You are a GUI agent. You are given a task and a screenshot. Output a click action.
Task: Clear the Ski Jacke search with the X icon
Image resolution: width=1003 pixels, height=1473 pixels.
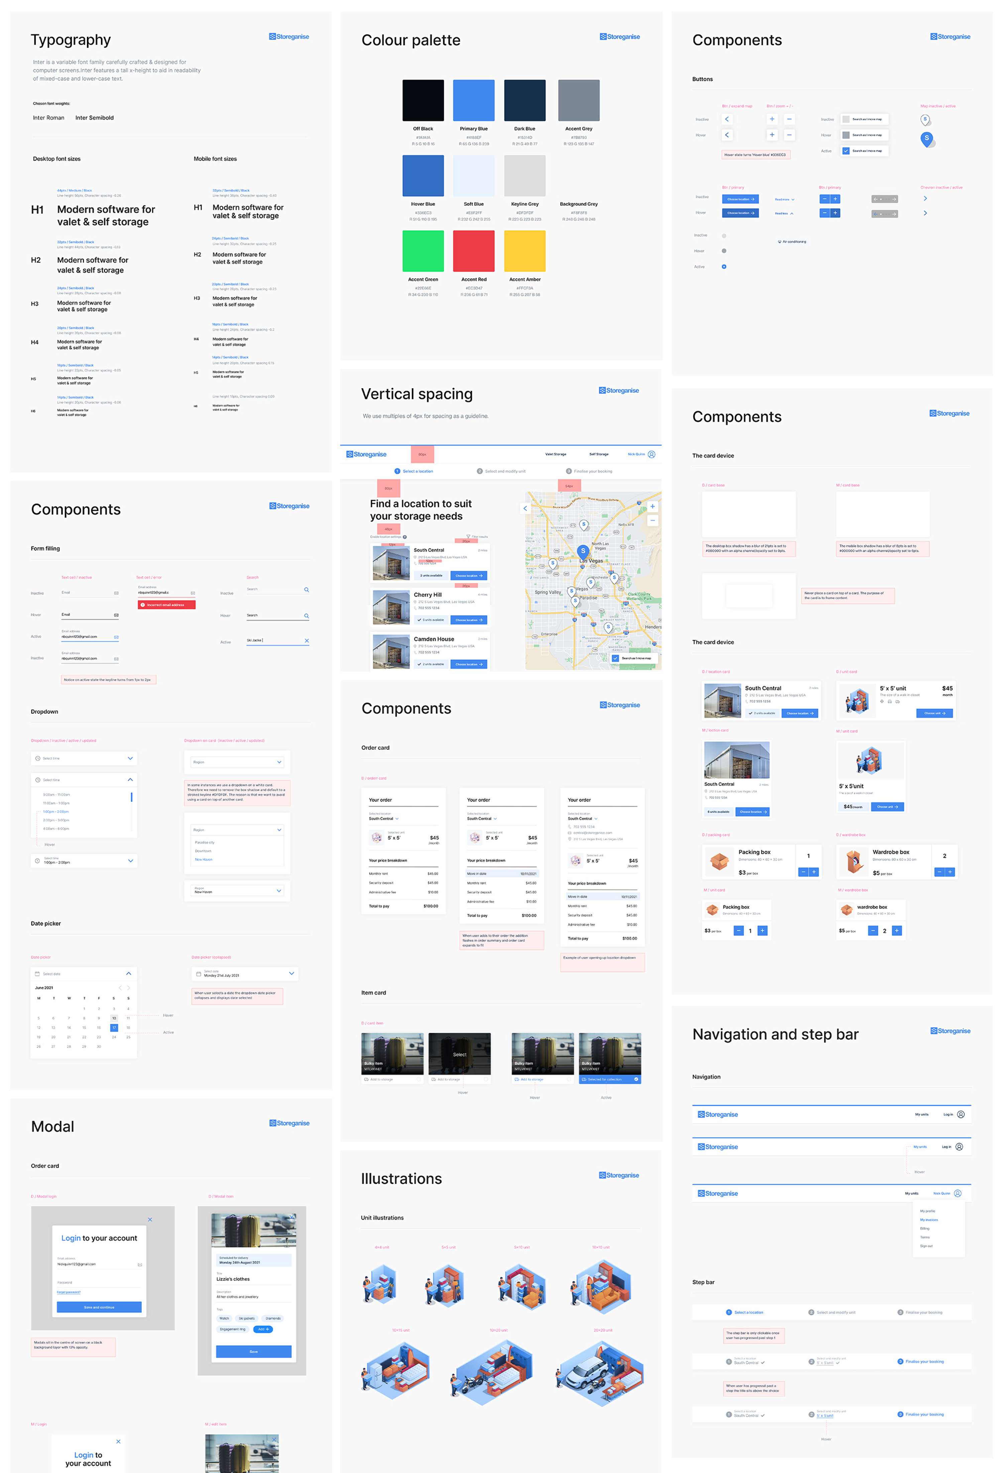point(307,641)
